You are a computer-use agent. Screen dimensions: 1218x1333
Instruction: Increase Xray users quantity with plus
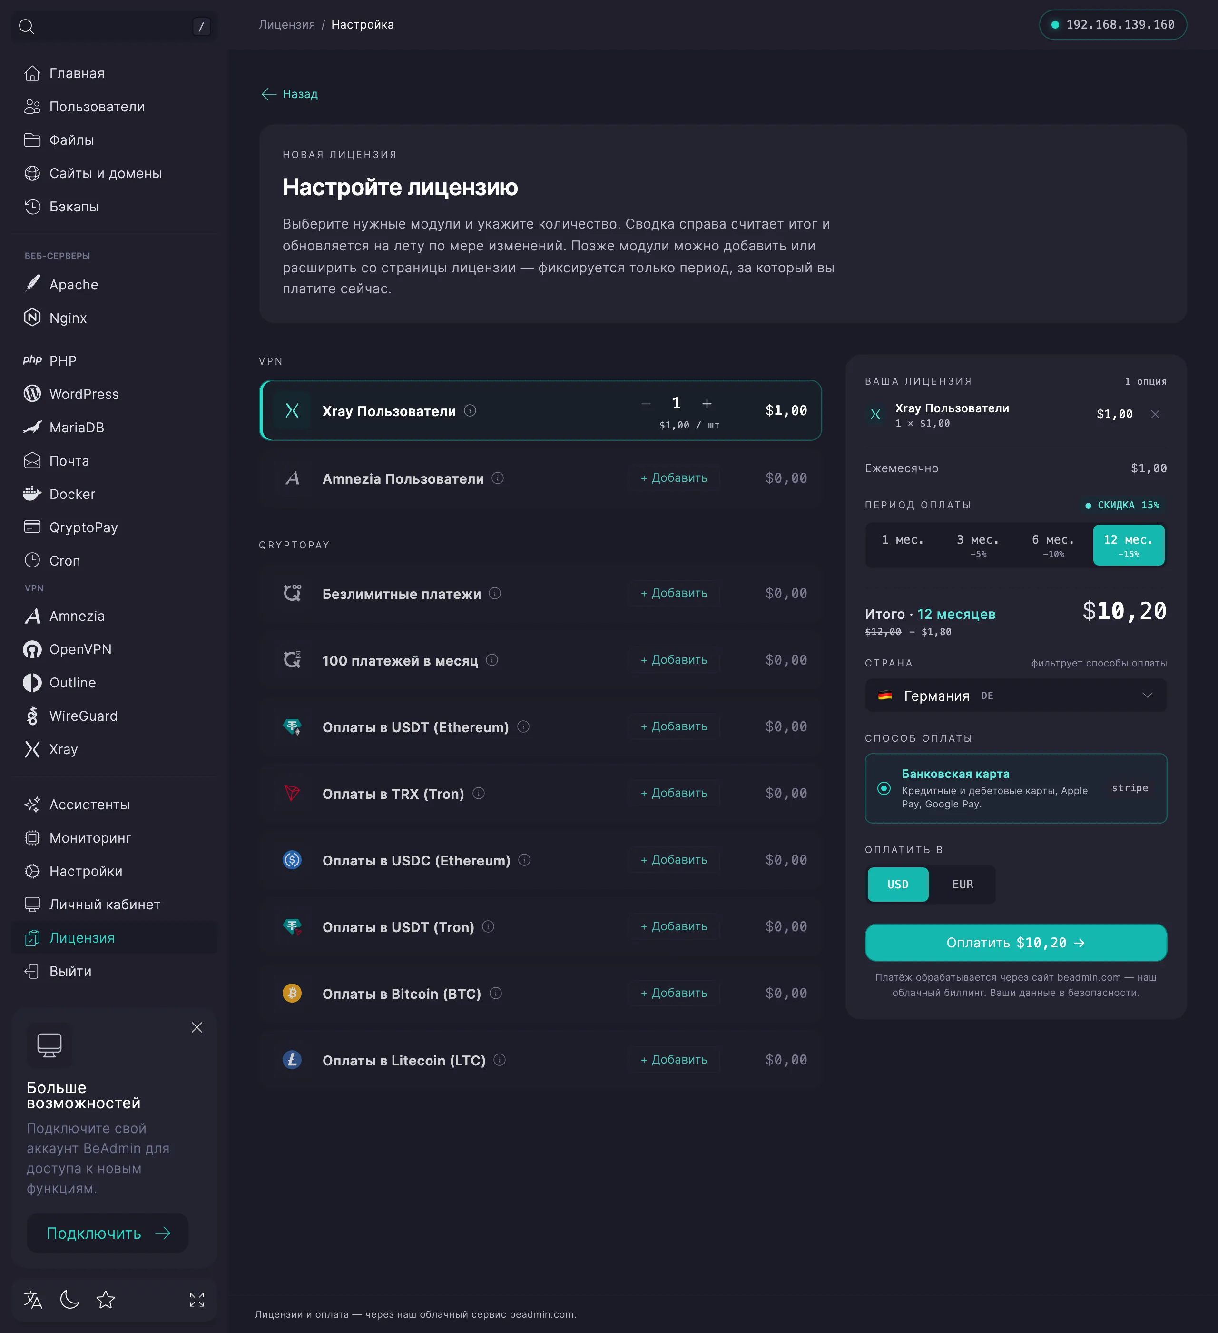[x=707, y=403]
